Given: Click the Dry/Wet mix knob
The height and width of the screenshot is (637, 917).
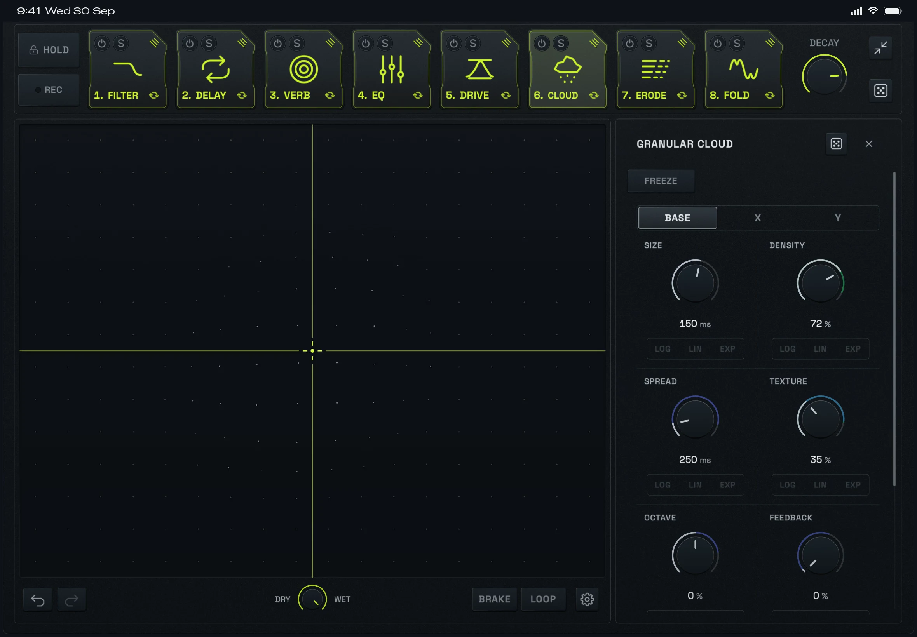Looking at the screenshot, I should [312, 599].
